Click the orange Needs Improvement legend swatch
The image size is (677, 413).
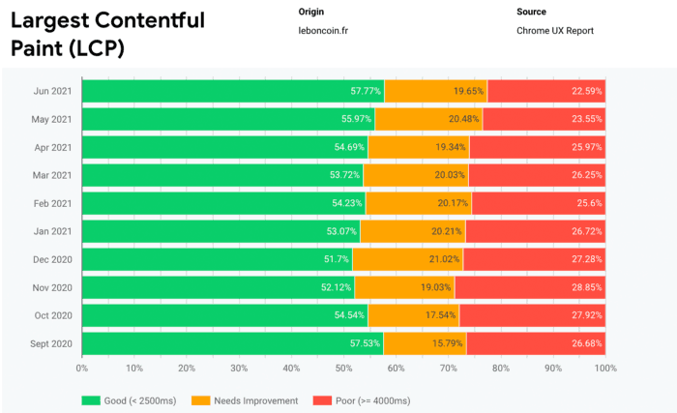[201, 400]
